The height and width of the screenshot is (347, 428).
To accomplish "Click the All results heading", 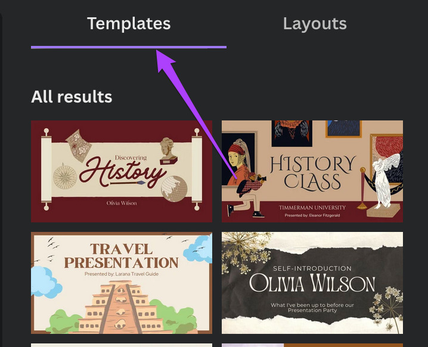I will tap(72, 96).
